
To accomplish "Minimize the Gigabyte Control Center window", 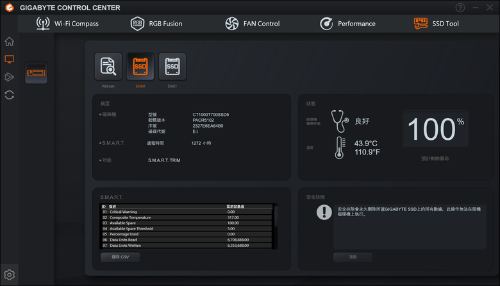I will (x=476, y=8).
